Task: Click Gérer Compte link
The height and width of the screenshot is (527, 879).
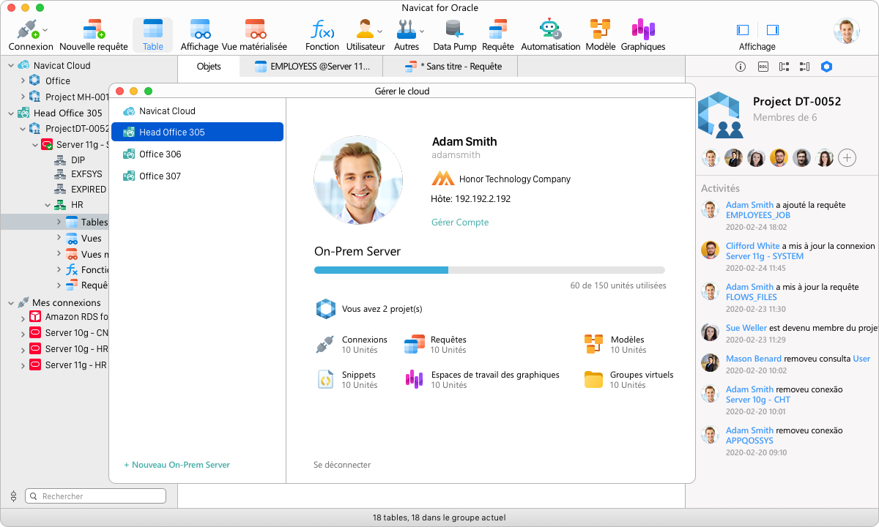Action: coord(460,223)
